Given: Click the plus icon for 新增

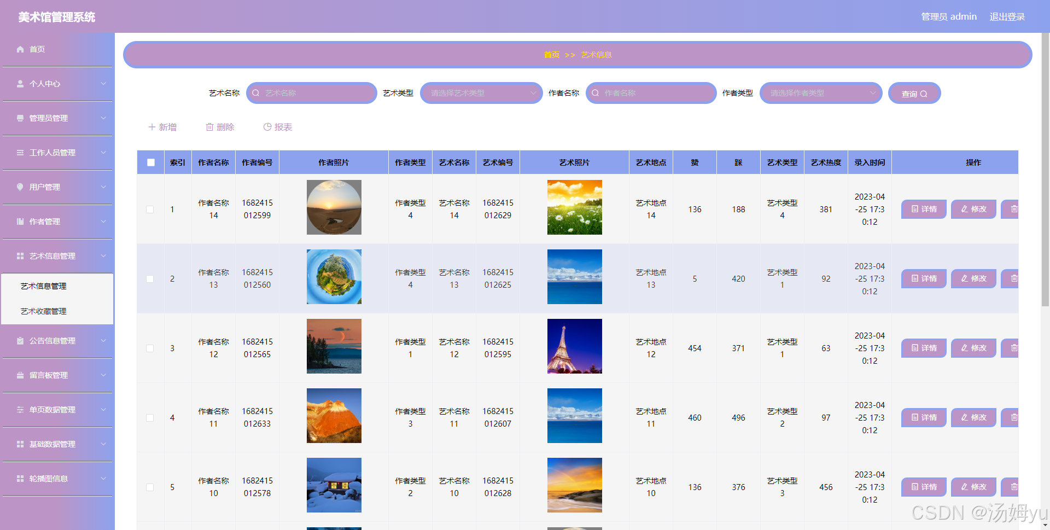Looking at the screenshot, I should pyautogui.click(x=152, y=127).
